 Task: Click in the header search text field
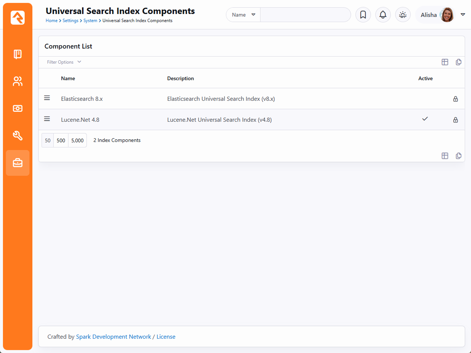[x=305, y=15]
